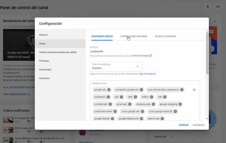Click next arrow on dashboard card
This screenshot has height=143, width=226.
click(x=215, y=21)
